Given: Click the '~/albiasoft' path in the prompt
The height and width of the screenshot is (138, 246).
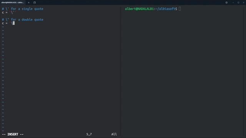Looking at the screenshot, I should coord(165,9).
